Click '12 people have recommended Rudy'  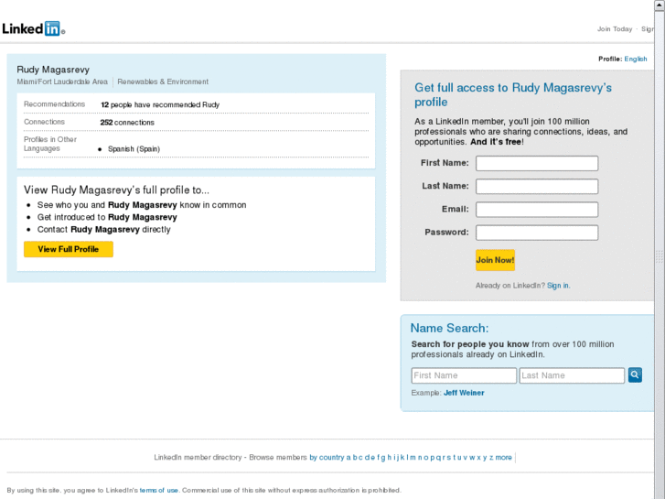[160, 104]
